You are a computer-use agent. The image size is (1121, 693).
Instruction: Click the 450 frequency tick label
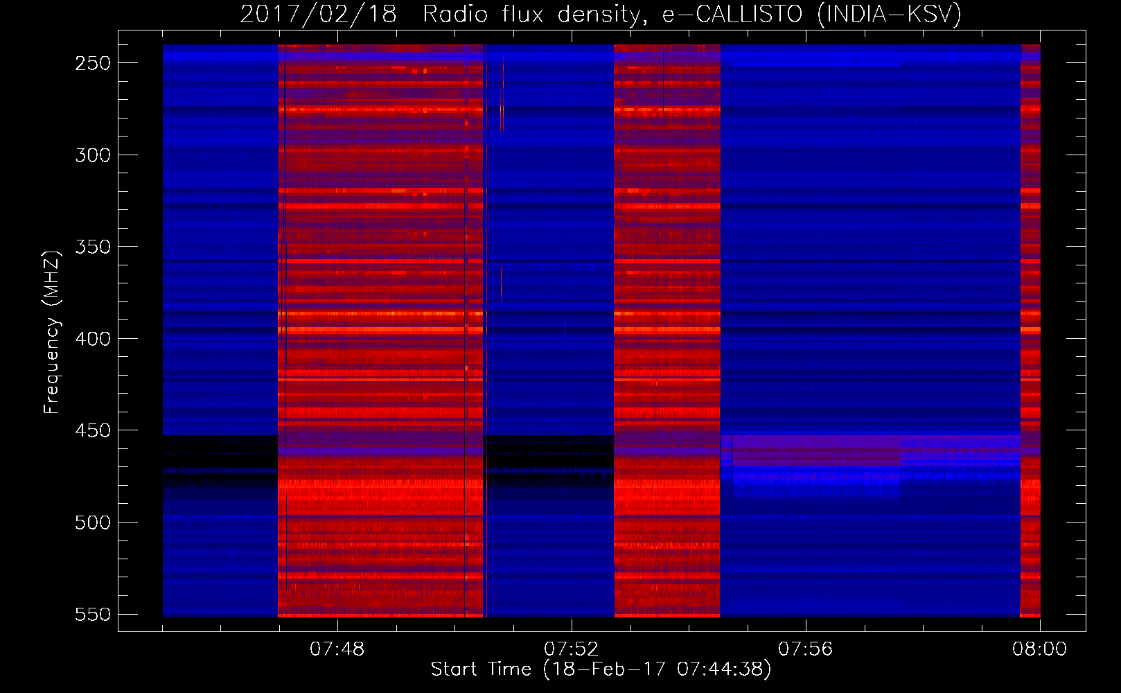(x=93, y=431)
